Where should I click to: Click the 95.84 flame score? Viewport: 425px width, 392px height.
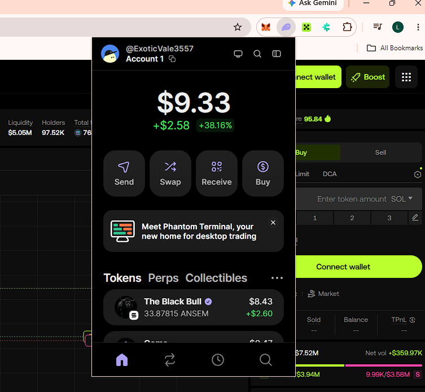pyautogui.click(x=317, y=119)
